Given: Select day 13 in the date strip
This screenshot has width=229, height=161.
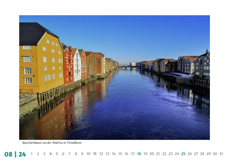Looking at the screenshot, I should [x=107, y=154].
